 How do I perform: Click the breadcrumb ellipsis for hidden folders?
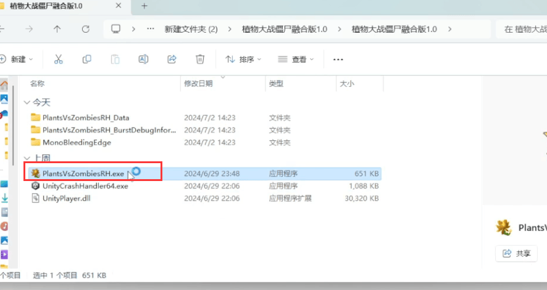[x=151, y=29]
